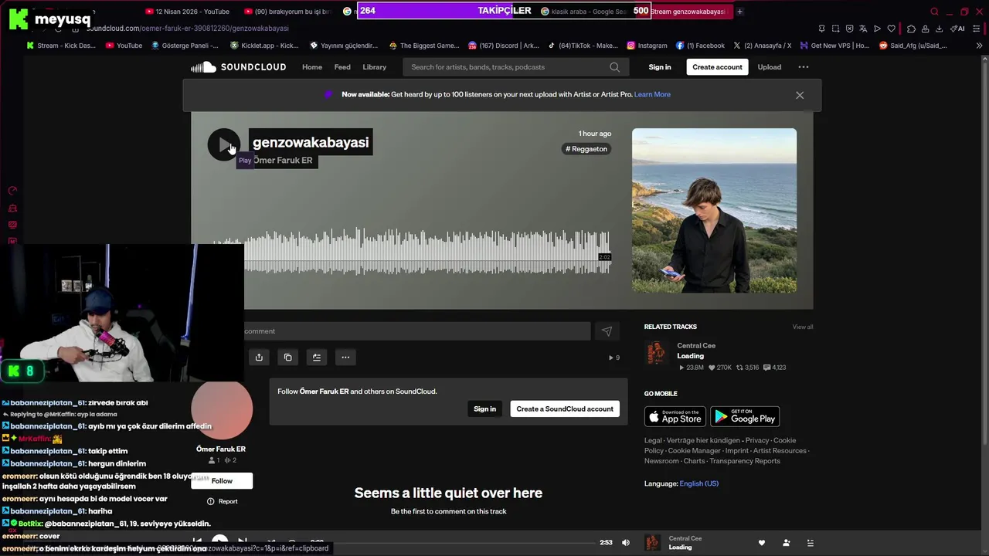Open the Library tab
The height and width of the screenshot is (556, 989).
click(375, 67)
